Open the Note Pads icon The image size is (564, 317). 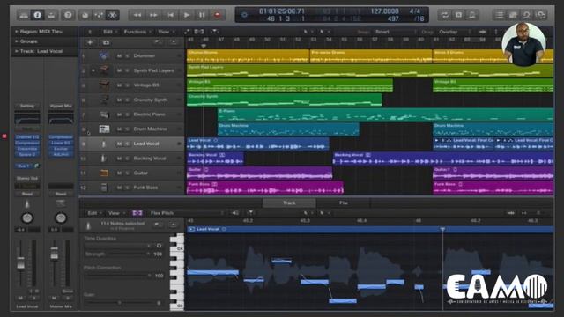513,15
